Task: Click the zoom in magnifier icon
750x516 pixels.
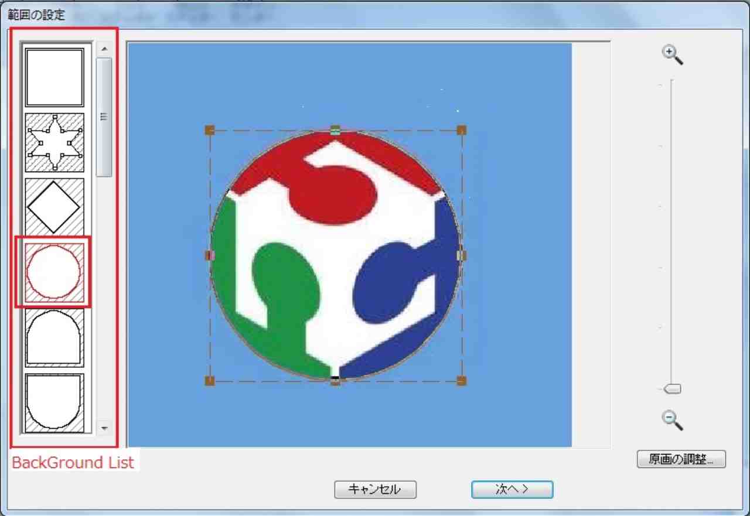Action: pos(673,54)
